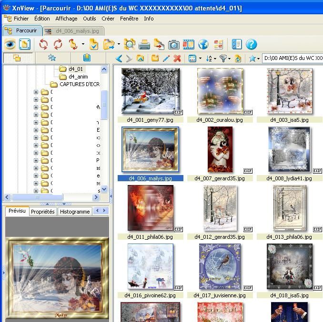
Task: Click the slideshow filmstrip icon
Action: tap(189, 45)
